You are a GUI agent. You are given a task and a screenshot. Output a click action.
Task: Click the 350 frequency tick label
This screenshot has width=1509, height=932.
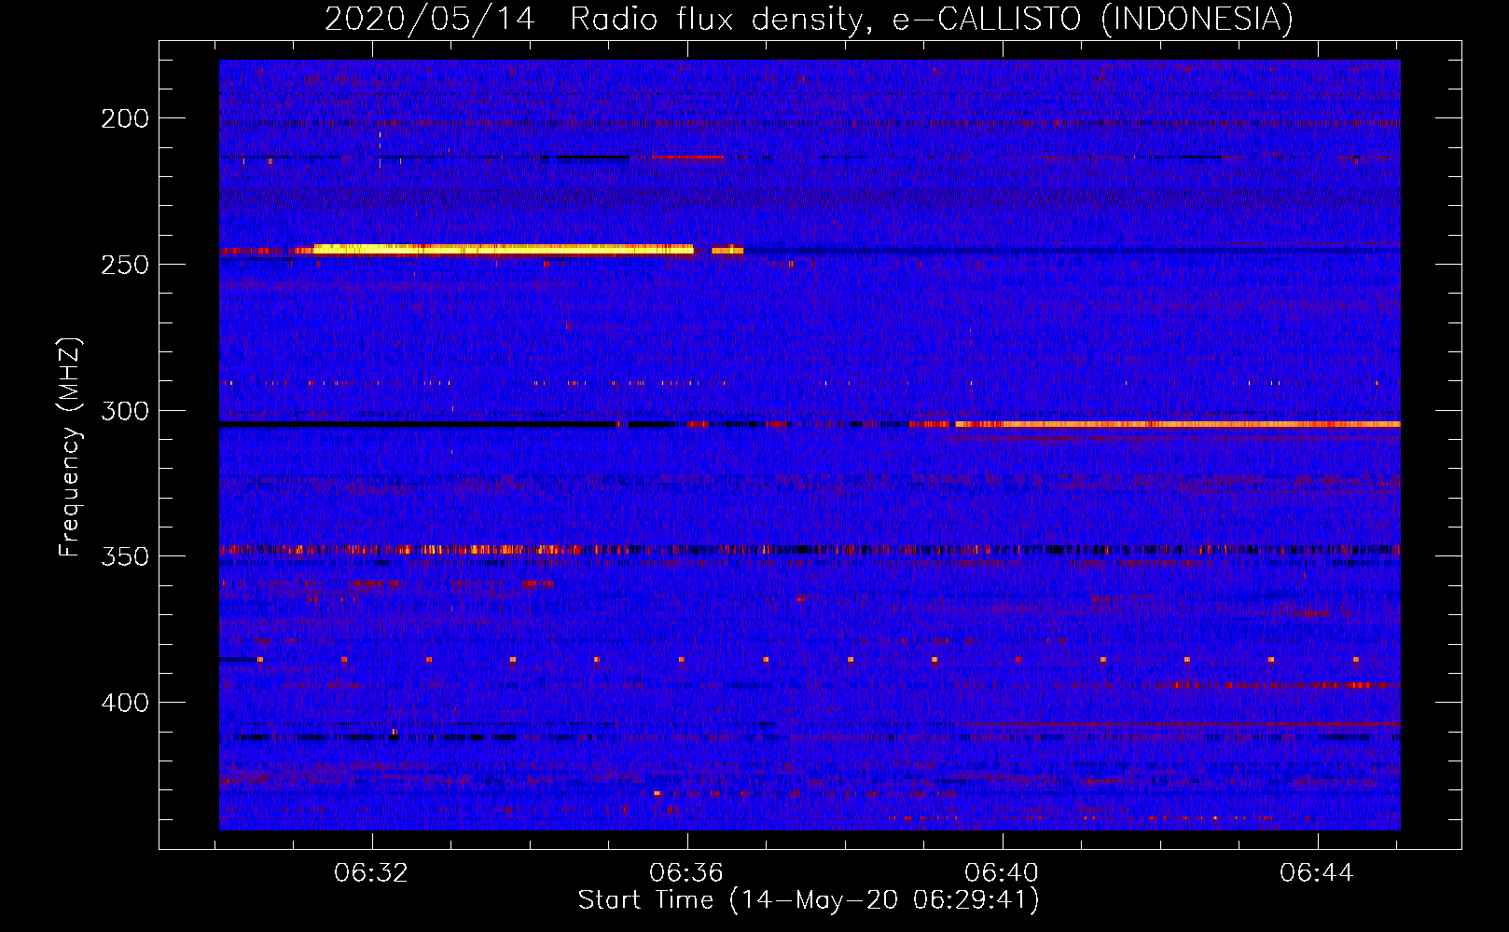125,556
